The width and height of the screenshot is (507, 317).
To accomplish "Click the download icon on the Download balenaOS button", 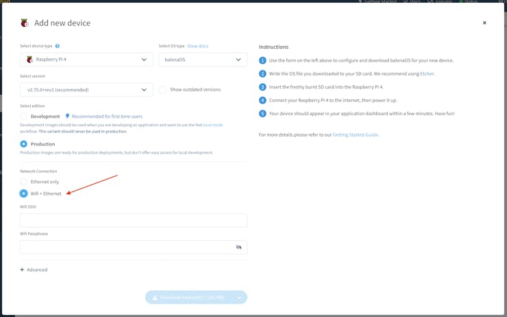I will [x=156, y=297].
